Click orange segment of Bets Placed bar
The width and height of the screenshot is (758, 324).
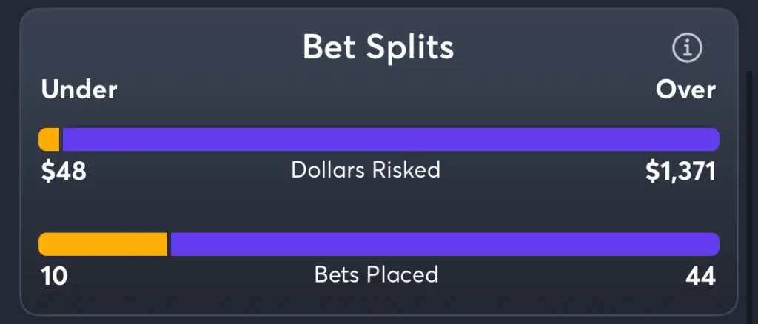103,244
